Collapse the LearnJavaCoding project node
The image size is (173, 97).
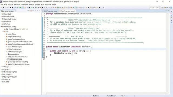pos(1,26)
